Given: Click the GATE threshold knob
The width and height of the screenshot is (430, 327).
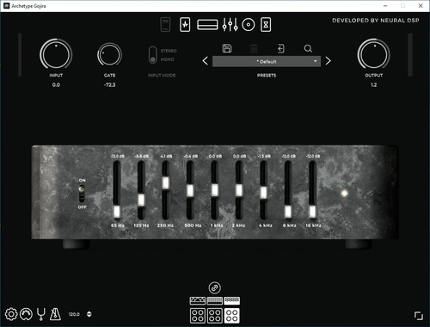Looking at the screenshot, I should [109, 54].
